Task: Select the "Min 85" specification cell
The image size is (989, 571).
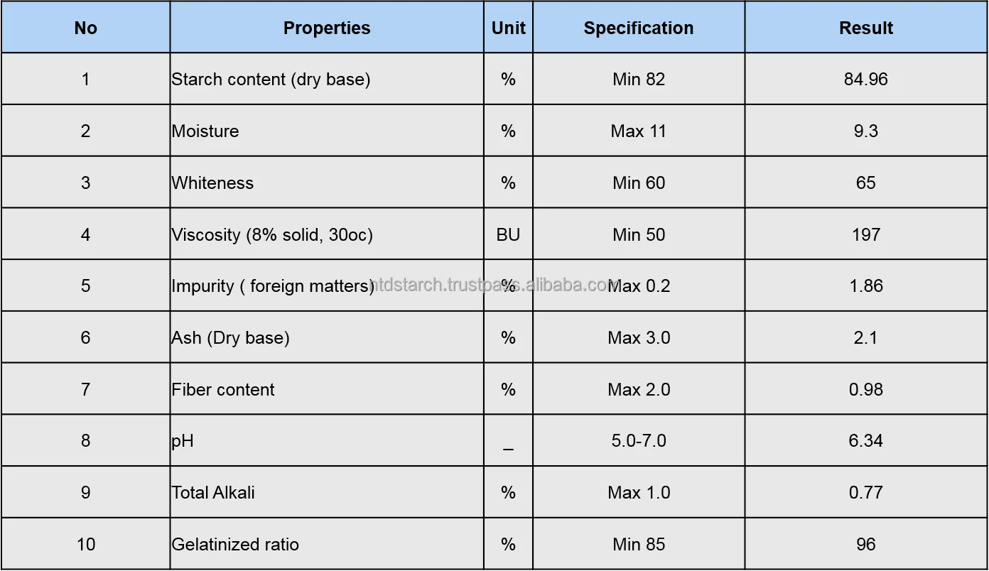Action: [638, 545]
